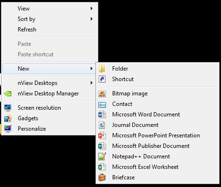
Task: Expand the New submenu arrow
Action: (x=92, y=69)
